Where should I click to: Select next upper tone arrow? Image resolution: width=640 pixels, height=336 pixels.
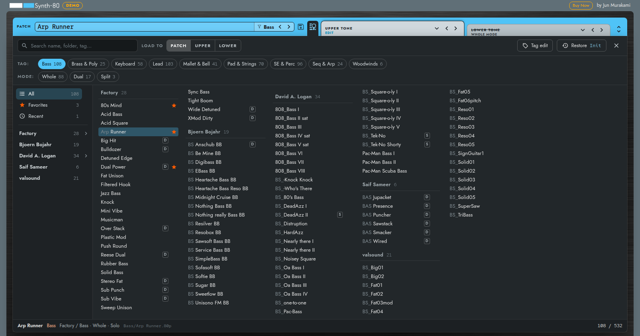[456, 28]
